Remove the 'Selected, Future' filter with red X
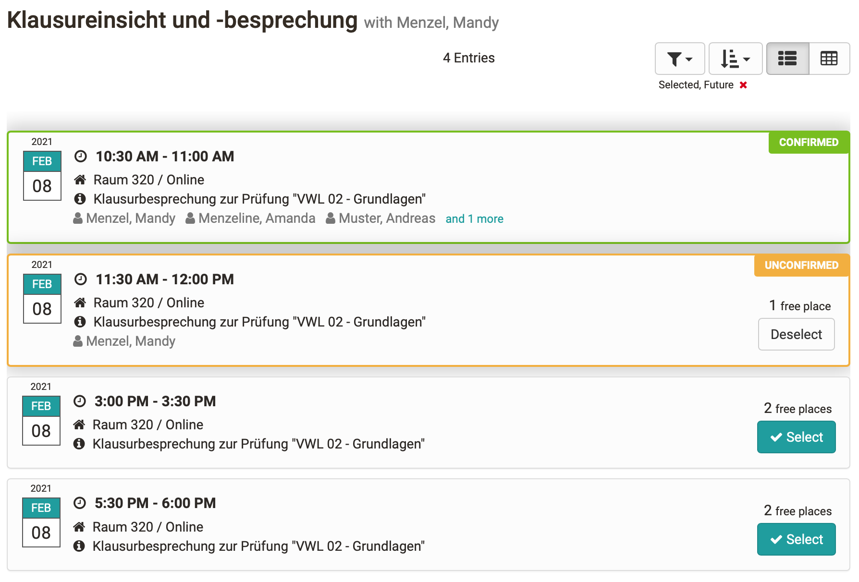This screenshot has width=859, height=582. pos(743,85)
